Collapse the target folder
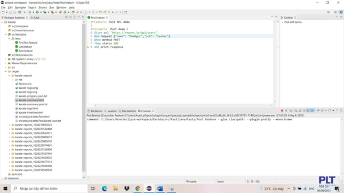The width and height of the screenshot is (344, 193). (x=6, y=71)
